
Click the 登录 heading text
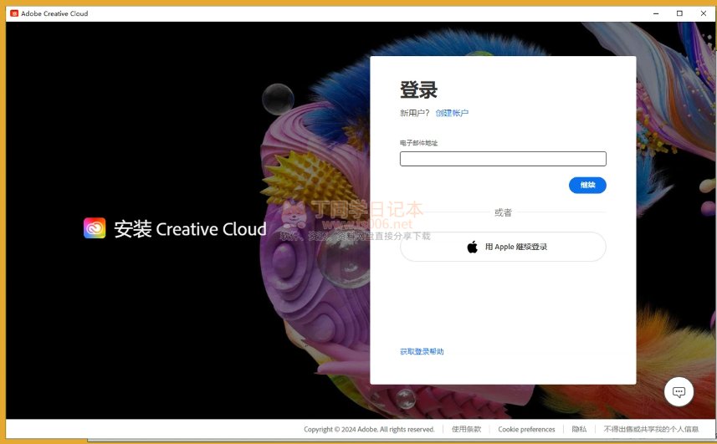point(419,89)
